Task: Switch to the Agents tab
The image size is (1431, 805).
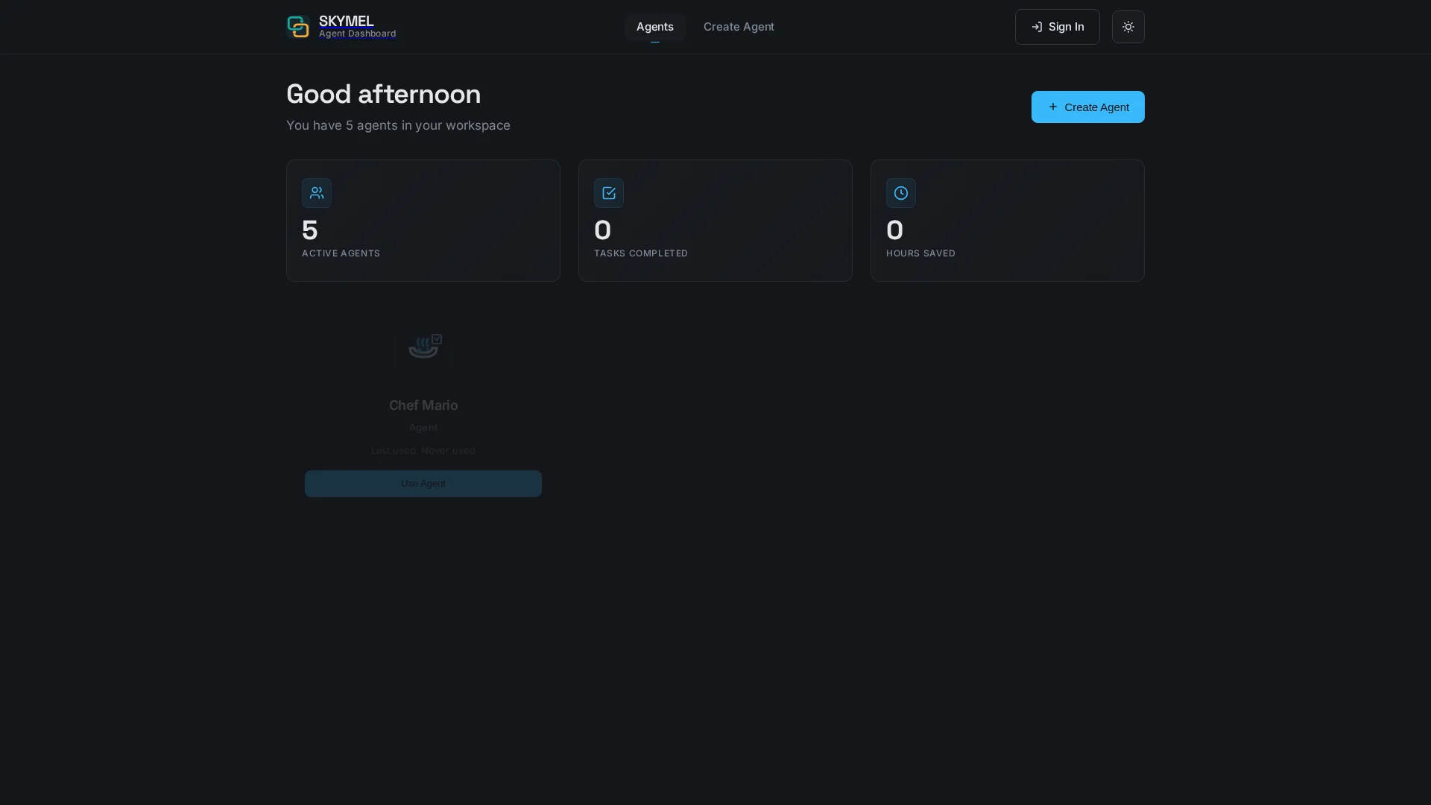Action: [x=654, y=27]
